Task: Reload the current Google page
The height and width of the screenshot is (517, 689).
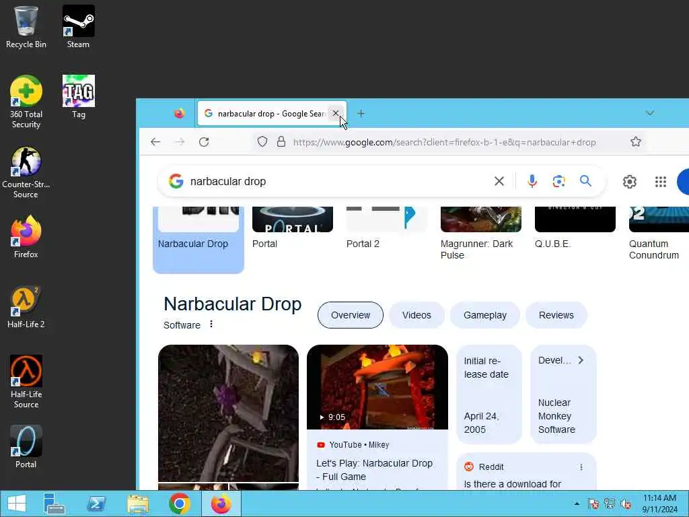Action: pyautogui.click(x=204, y=142)
